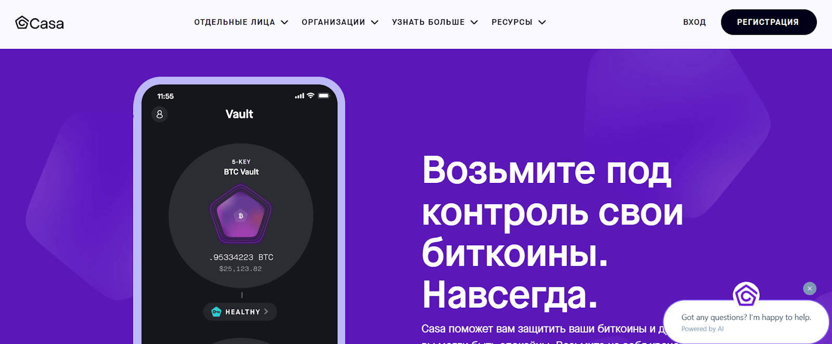Image resolution: width=832 pixels, height=344 pixels.
Task: Expand the УЗНАТЬ БОЛЬШЕ chevron
Action: [x=474, y=22]
